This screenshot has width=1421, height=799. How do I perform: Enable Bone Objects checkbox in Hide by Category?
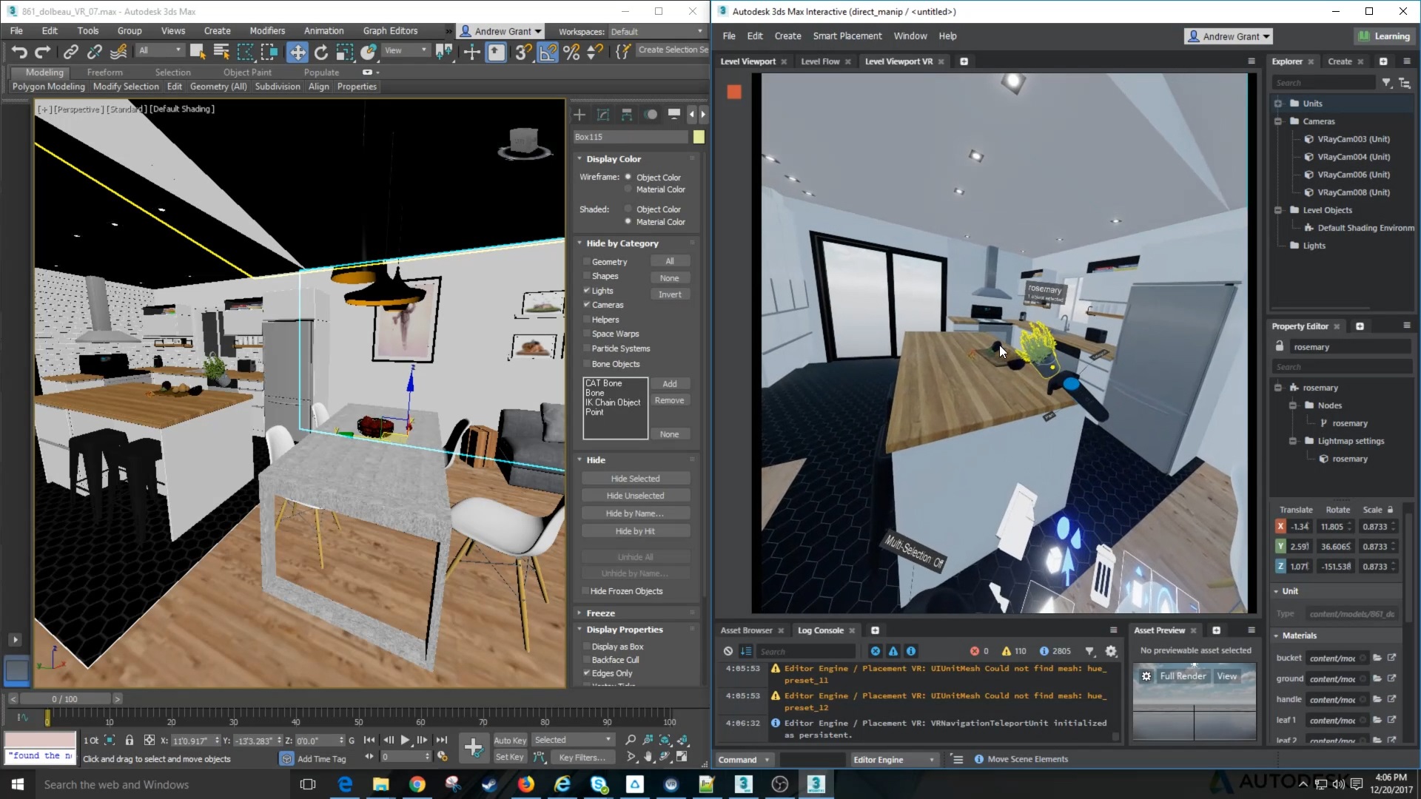coord(585,363)
